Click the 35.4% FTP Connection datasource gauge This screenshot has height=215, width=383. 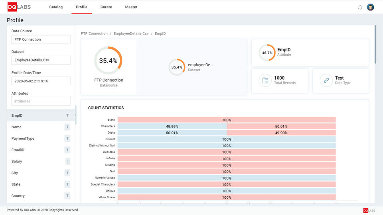coord(108,61)
